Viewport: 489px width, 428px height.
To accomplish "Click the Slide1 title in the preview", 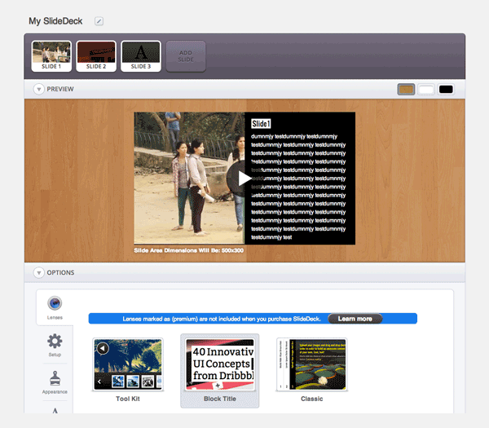I will 261,124.
